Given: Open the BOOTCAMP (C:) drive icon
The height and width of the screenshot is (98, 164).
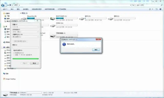Looking at the screenshot, I should pyautogui.click(x=53, y=19).
